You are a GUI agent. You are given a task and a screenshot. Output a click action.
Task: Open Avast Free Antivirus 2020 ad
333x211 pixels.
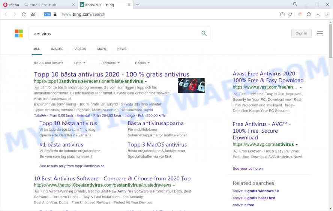(268, 77)
